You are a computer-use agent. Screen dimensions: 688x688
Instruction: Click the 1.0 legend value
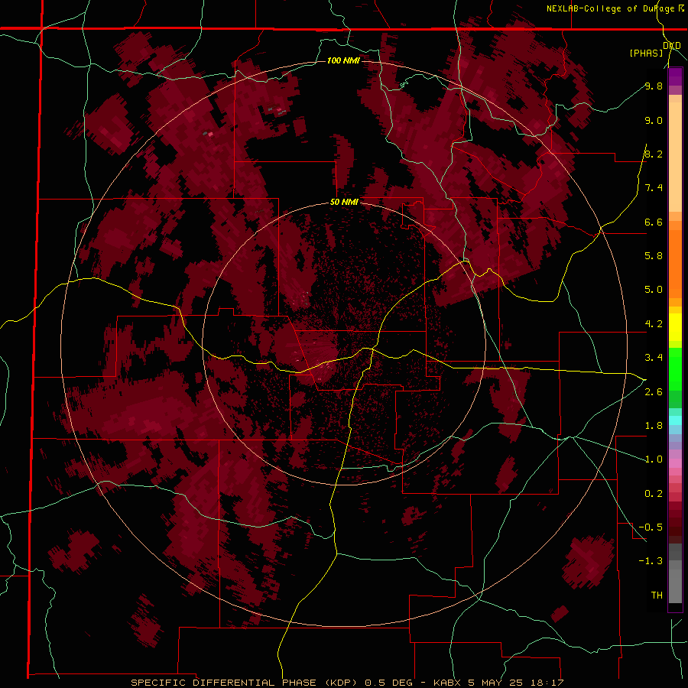click(x=654, y=459)
